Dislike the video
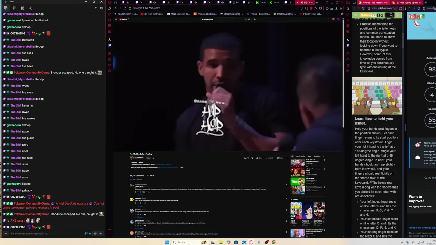 [252, 158]
